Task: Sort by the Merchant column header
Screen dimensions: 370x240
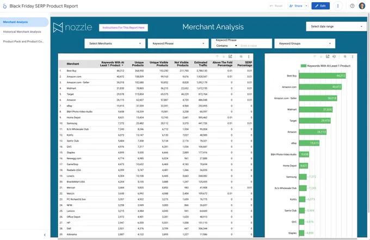Action: (73, 64)
